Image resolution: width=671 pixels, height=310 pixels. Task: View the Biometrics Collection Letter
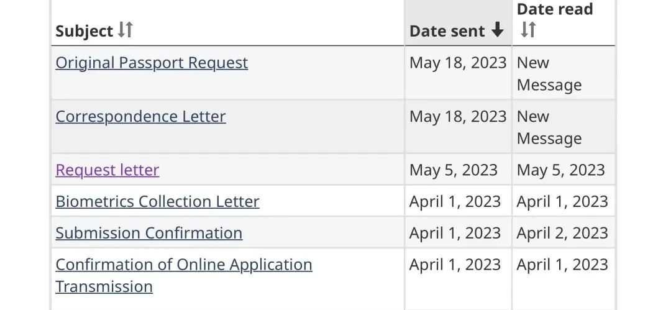pyautogui.click(x=157, y=202)
